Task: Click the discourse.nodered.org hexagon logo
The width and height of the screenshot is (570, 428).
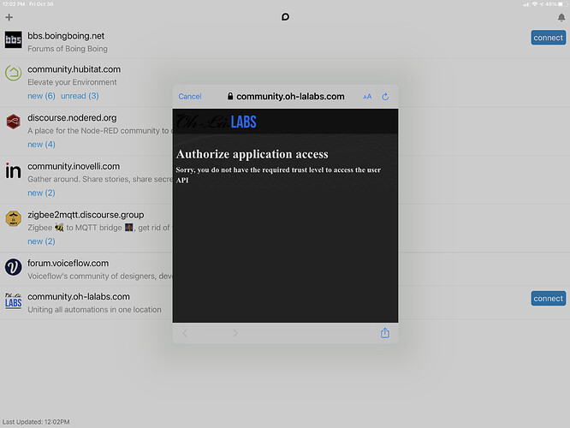Action: [x=14, y=122]
